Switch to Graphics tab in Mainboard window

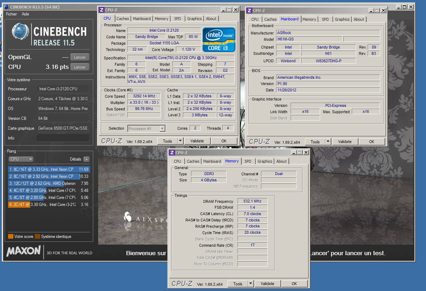(342, 19)
